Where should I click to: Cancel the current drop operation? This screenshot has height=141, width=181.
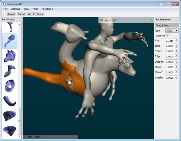tap(21, 14)
